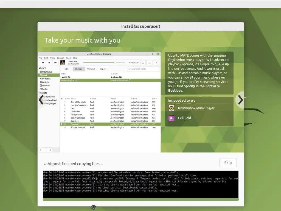The width and height of the screenshot is (281, 211).
Task: Click the playing 'Descend' track row
Action: tap(110, 124)
